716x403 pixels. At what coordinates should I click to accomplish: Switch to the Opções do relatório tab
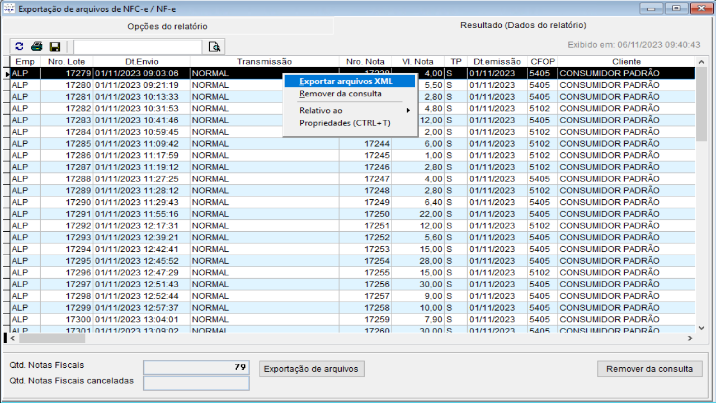click(167, 26)
